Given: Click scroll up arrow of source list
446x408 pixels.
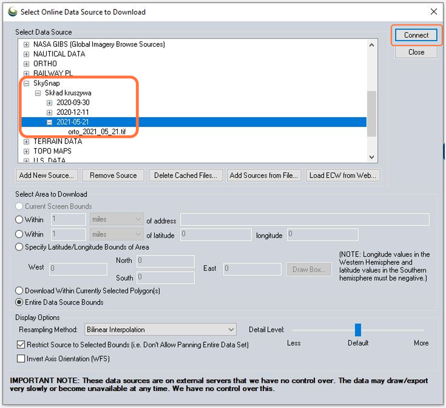Looking at the screenshot, I should (372, 45).
